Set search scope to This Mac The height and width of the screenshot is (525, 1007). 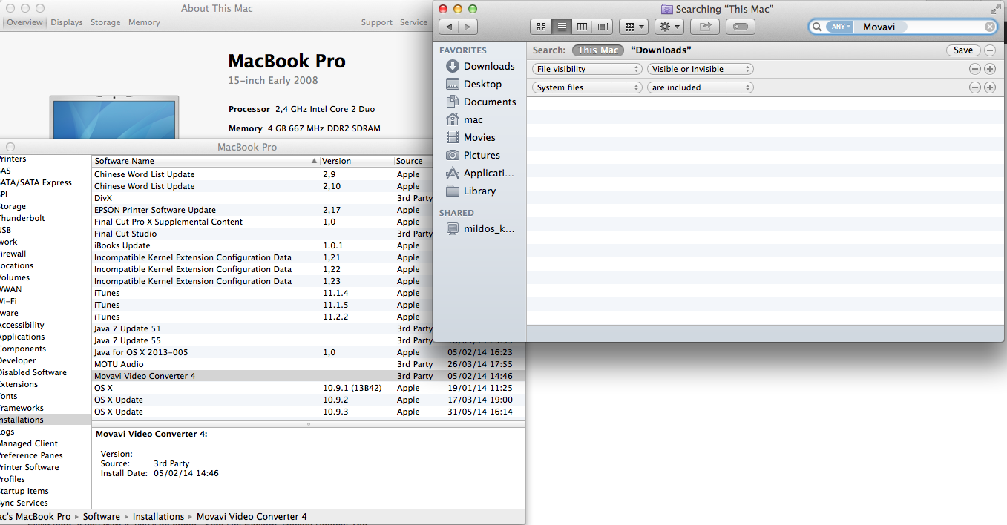598,50
